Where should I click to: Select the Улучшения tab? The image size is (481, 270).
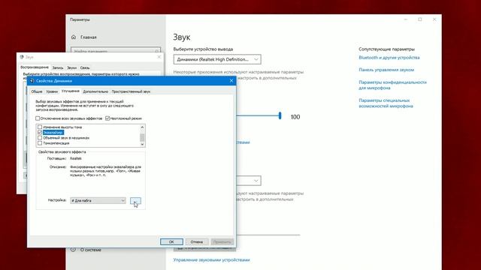[x=70, y=91]
